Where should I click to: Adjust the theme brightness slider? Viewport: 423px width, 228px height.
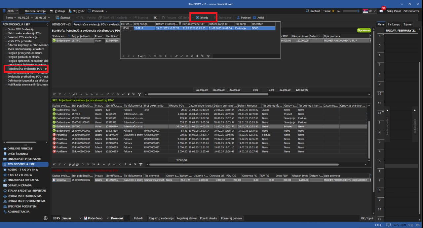351,11
